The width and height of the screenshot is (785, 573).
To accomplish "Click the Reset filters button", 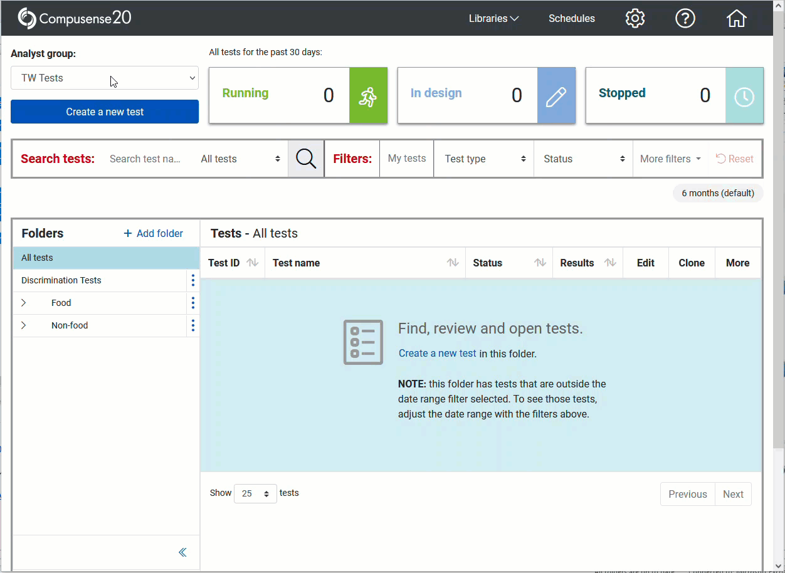I will (x=735, y=159).
